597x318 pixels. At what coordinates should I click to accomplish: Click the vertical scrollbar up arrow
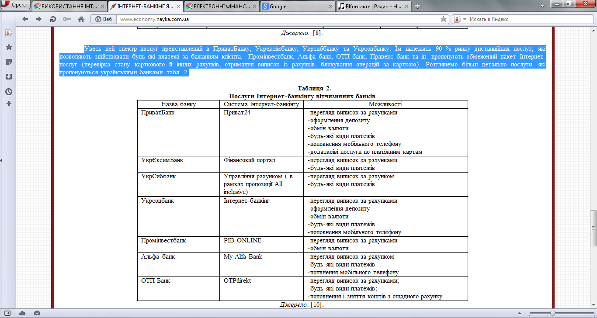point(593,30)
